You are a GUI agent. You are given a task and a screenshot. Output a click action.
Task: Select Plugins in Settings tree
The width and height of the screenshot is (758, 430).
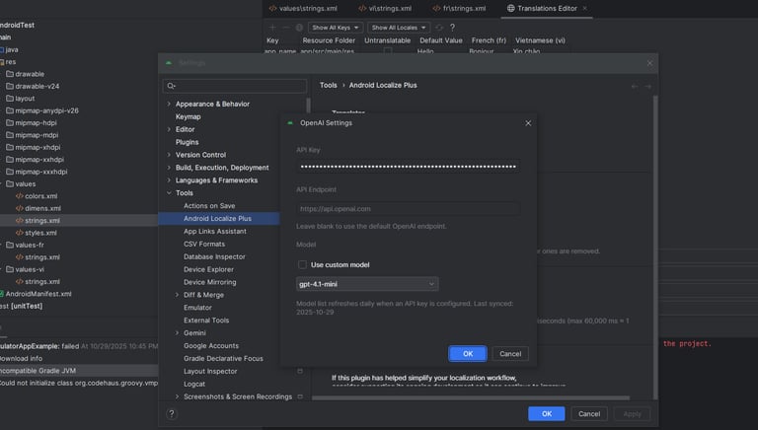coord(187,142)
